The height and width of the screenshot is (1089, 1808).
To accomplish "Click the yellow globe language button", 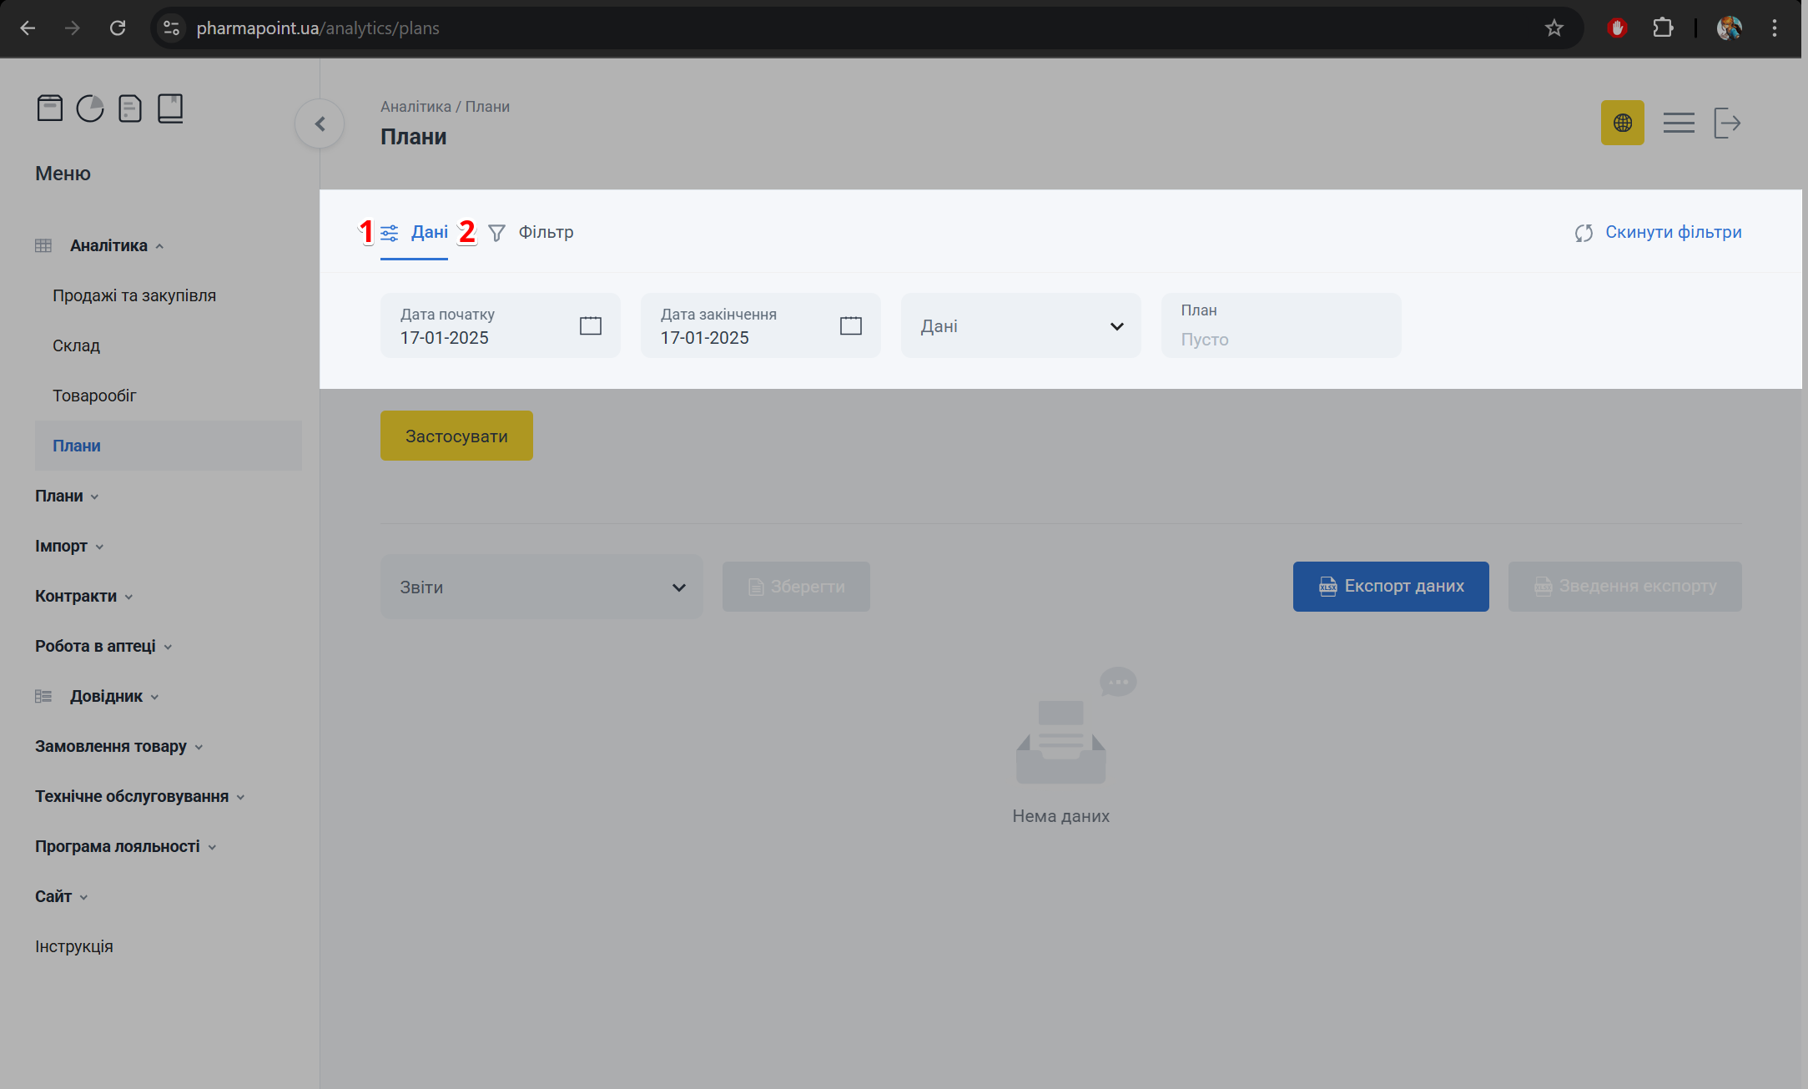I will click(1622, 123).
